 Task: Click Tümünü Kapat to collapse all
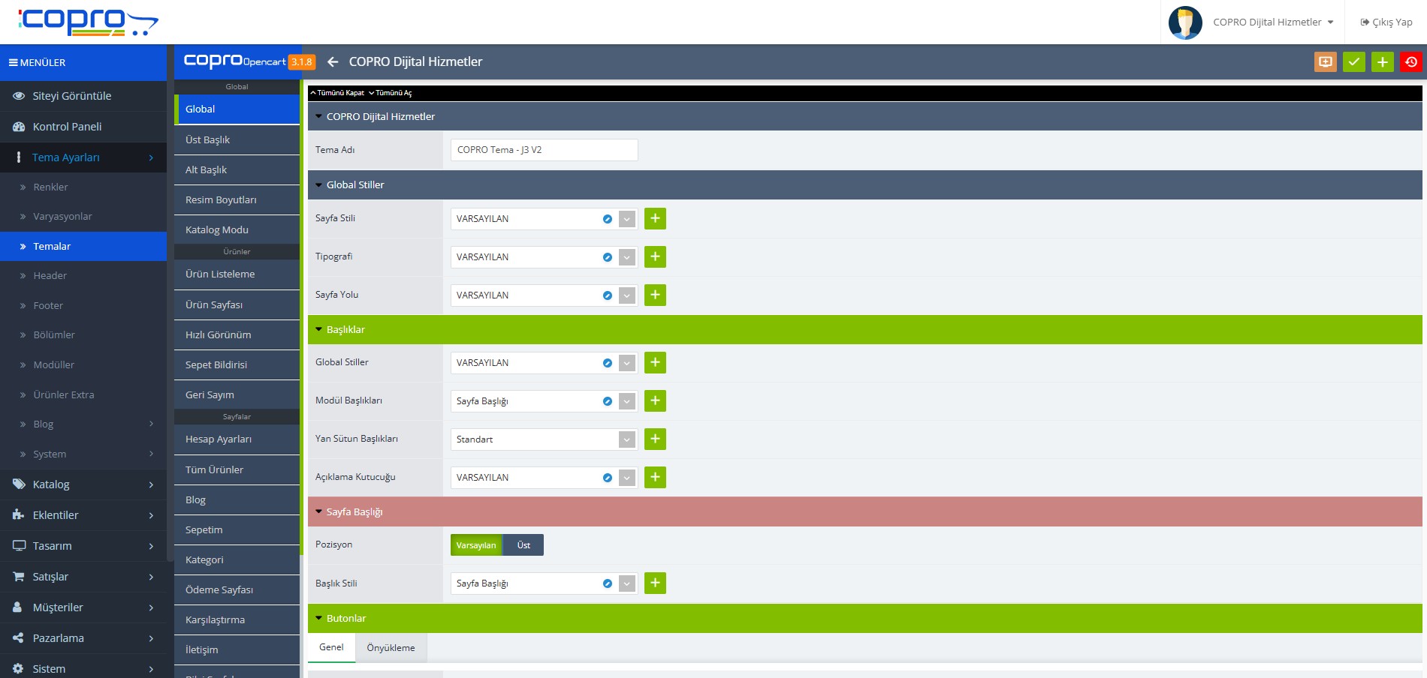click(337, 93)
